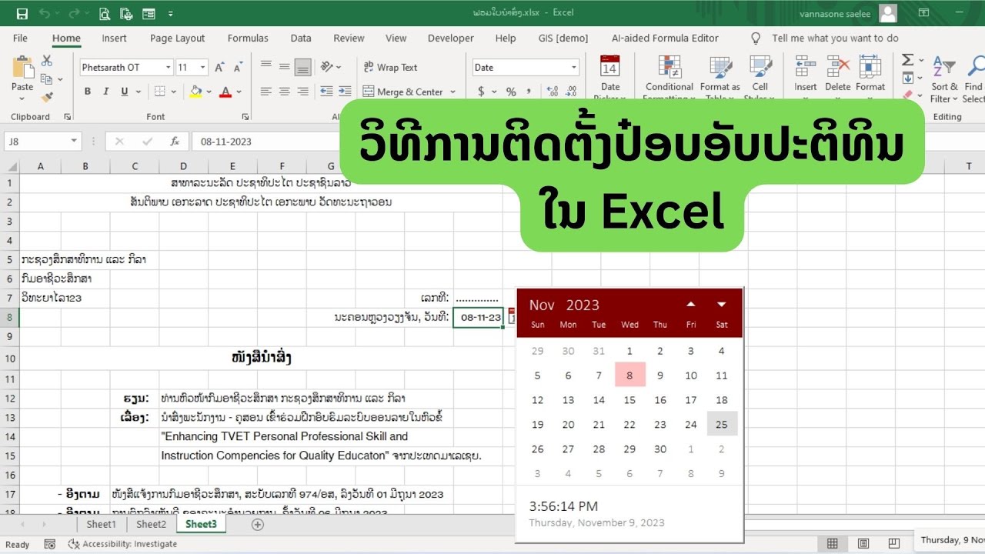Toggle Italic formatting
Image resolution: width=985 pixels, height=554 pixels.
[x=105, y=92]
